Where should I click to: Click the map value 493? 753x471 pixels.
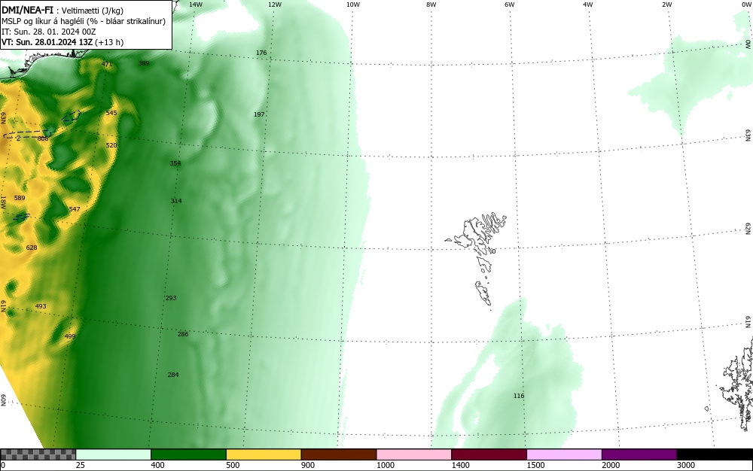(41, 306)
